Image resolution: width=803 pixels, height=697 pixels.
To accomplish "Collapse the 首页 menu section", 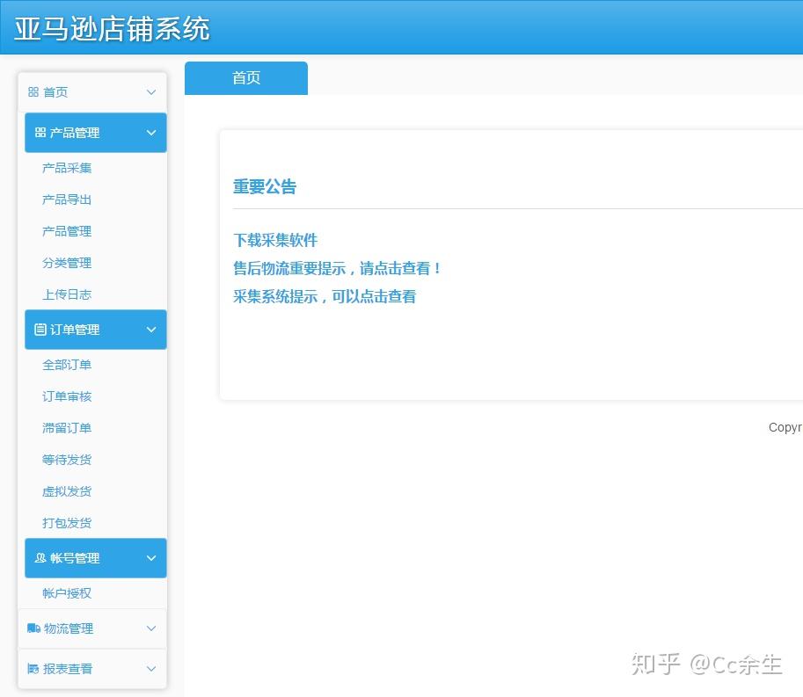I will (150, 91).
